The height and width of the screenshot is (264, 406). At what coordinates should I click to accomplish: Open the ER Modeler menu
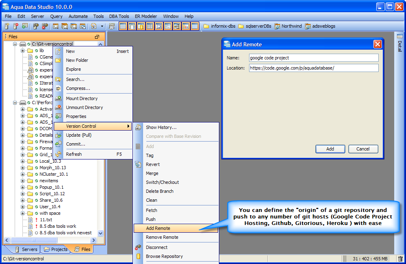click(x=146, y=16)
